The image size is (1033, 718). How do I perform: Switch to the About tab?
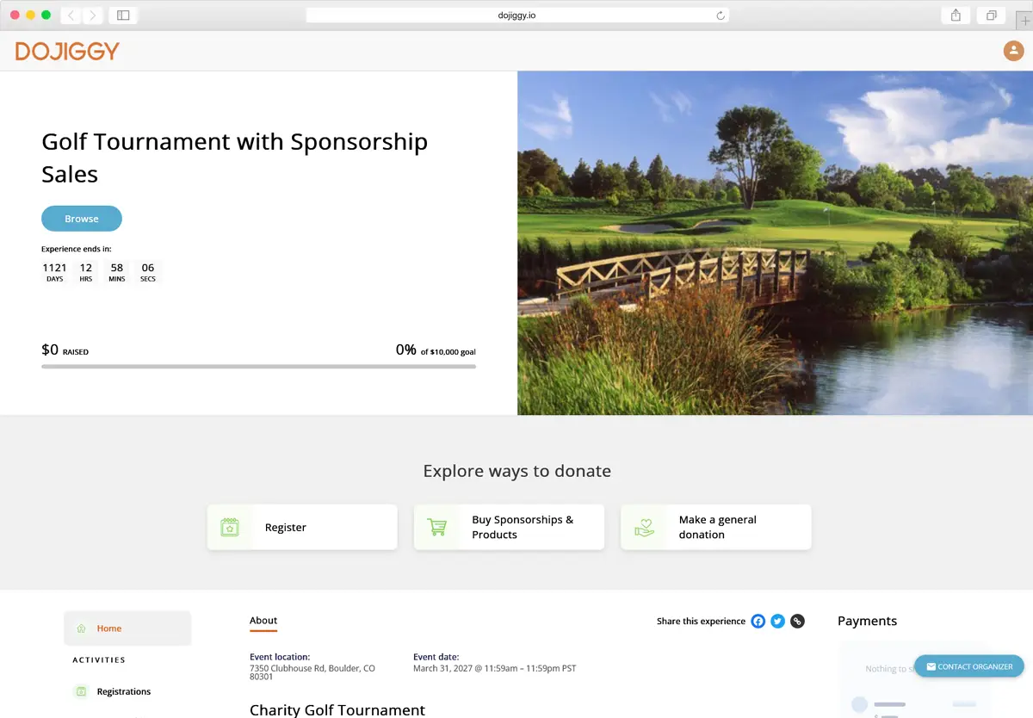click(x=263, y=620)
